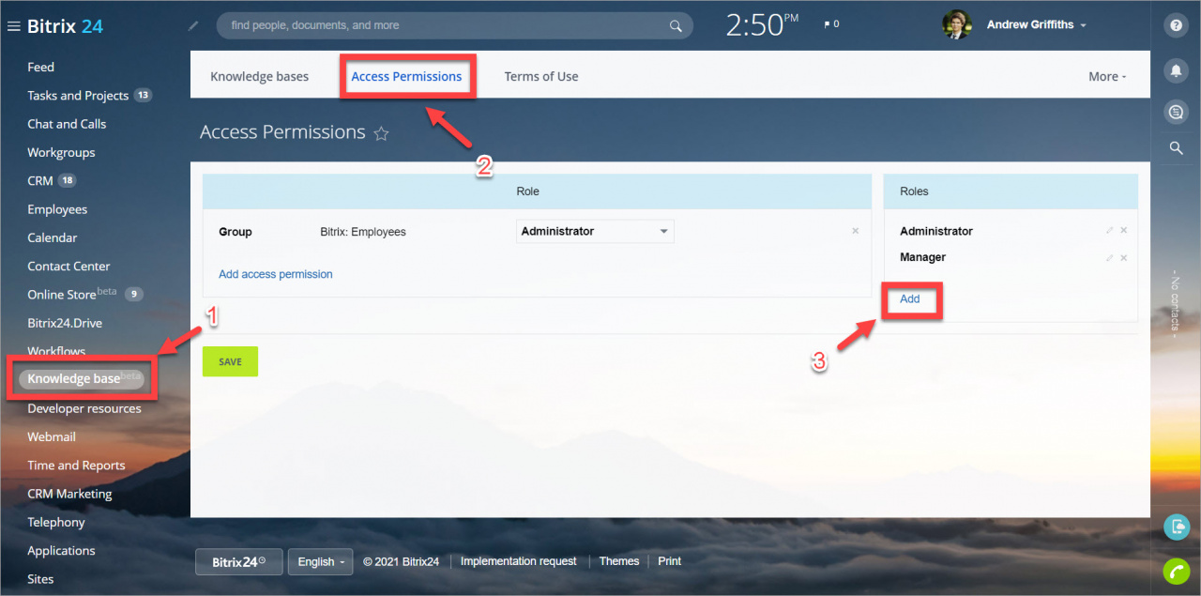
Task: Remove the Bitrix: Employees permission row
Action: point(855,231)
